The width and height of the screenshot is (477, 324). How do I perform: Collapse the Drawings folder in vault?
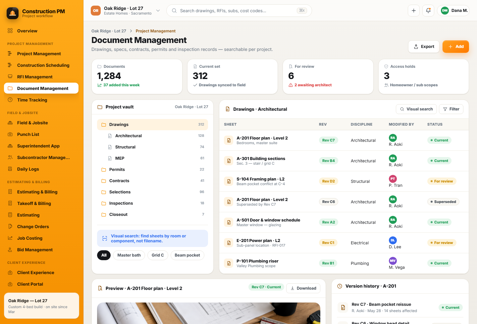(x=152, y=125)
